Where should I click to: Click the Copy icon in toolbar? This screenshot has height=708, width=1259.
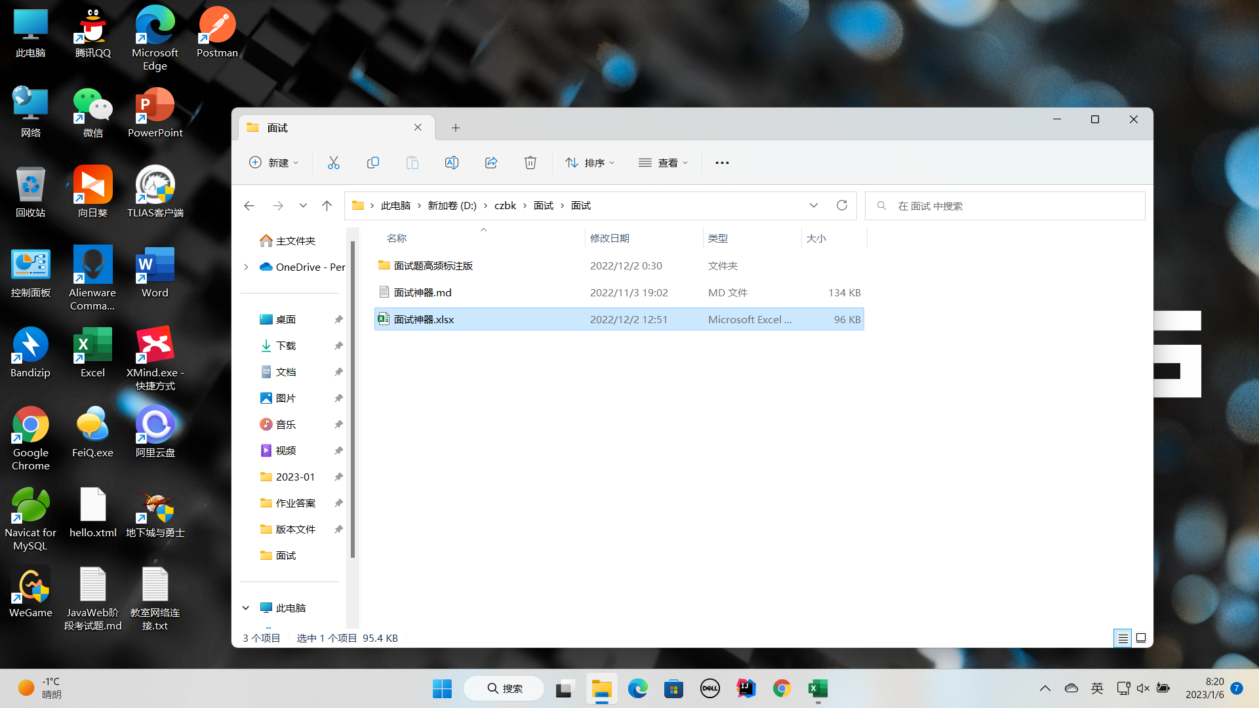[373, 163]
